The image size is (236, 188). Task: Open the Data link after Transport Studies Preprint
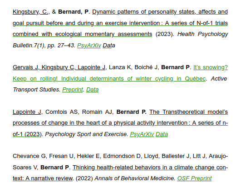tap(92, 90)
